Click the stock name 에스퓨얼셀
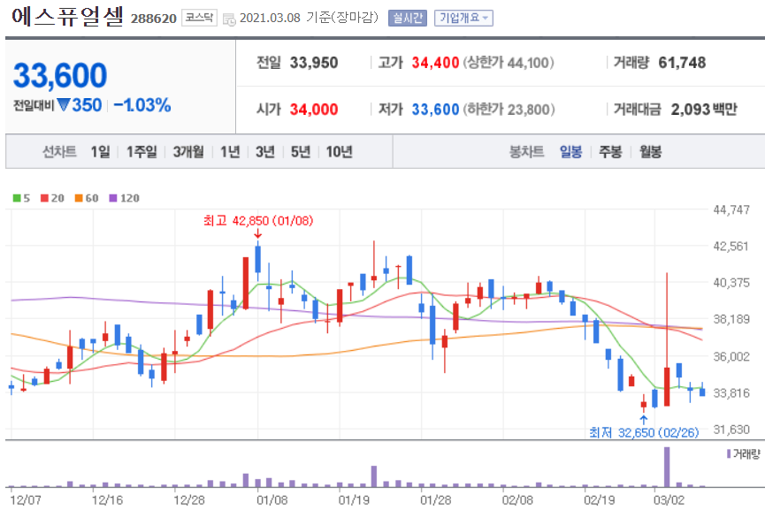The width and height of the screenshot is (765, 510). [67, 17]
